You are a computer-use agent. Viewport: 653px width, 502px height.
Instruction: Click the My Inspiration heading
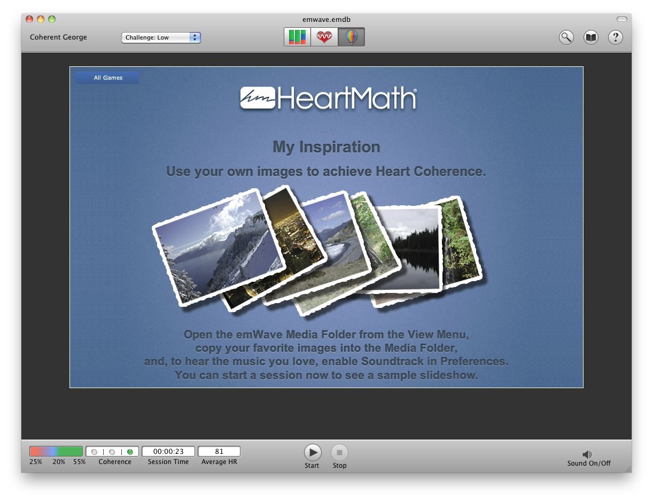326,147
